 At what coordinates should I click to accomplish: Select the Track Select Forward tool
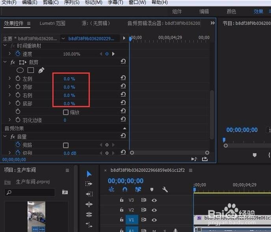coord(89,184)
